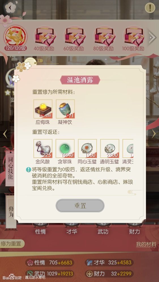Tap the back arrow icon
This screenshot has height=282, width=159.
click(x=10, y=7)
